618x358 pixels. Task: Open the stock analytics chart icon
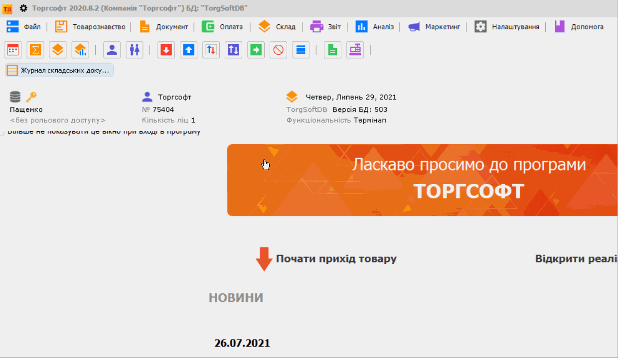coord(80,50)
